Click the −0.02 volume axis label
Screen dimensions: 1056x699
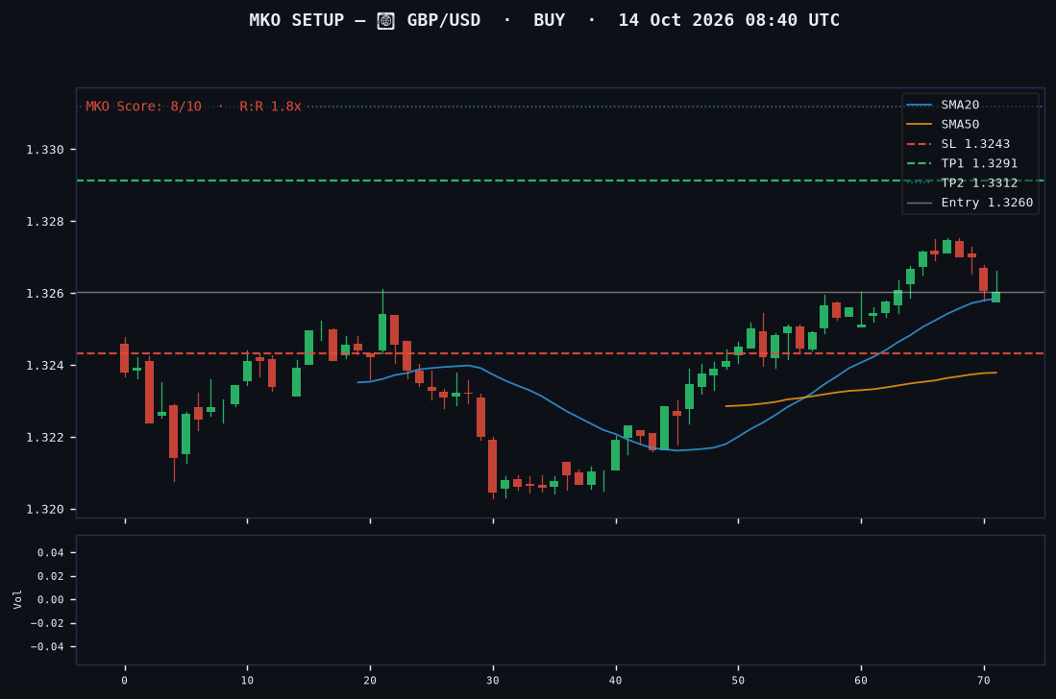47,624
